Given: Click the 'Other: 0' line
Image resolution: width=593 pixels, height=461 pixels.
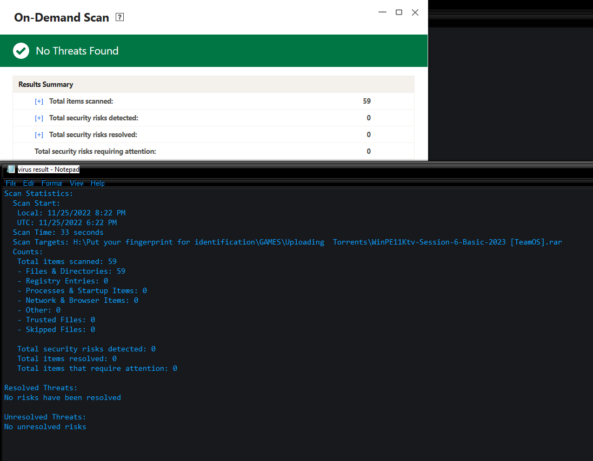Looking at the screenshot, I should coord(39,310).
